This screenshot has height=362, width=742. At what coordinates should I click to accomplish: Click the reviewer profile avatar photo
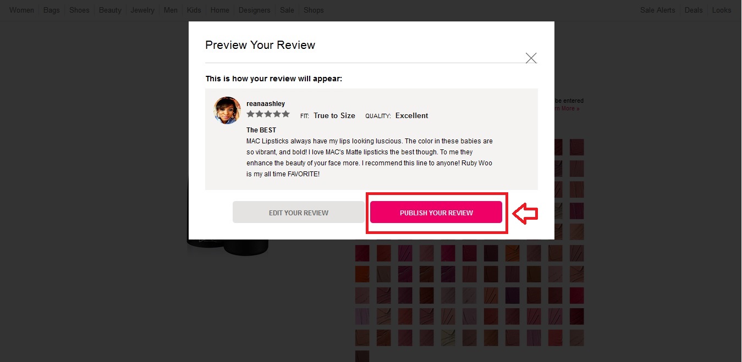(227, 110)
